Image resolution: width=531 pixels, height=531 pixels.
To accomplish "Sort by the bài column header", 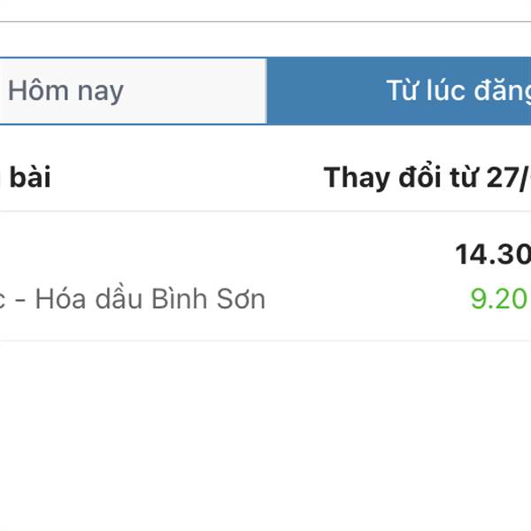I will pos(30,177).
